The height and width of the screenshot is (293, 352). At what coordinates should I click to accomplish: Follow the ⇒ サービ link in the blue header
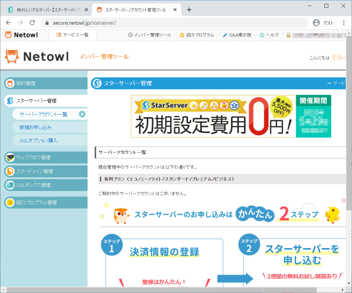(336, 83)
